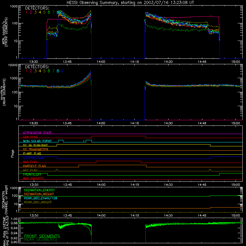Click detector 1 legend in rear segments plot
The width and height of the screenshot is (246, 246).
pos(26,71)
